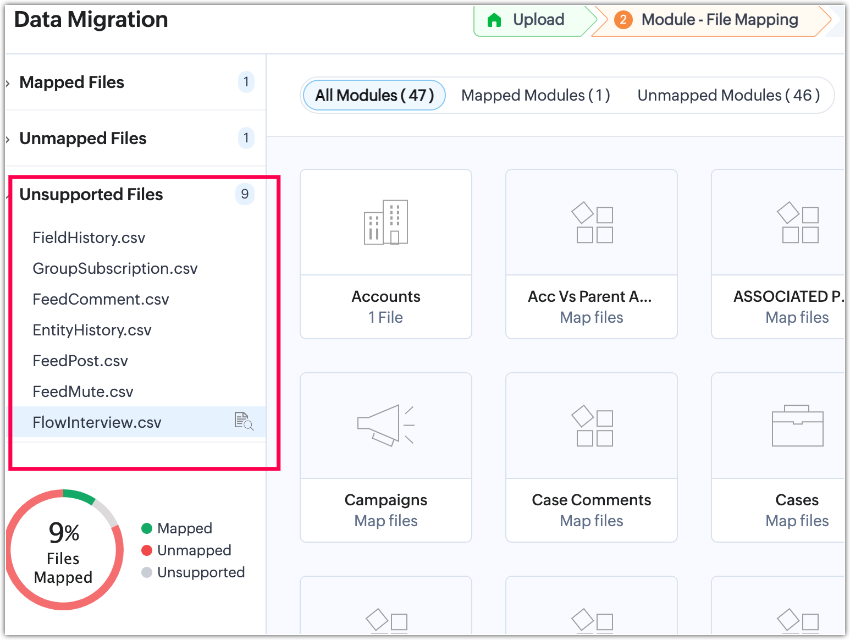
Task: Click the Case Comments module icon
Action: point(592,426)
